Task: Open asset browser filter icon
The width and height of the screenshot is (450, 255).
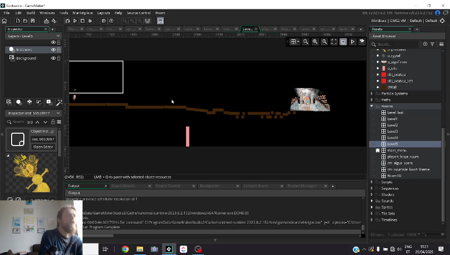Action: (x=433, y=44)
